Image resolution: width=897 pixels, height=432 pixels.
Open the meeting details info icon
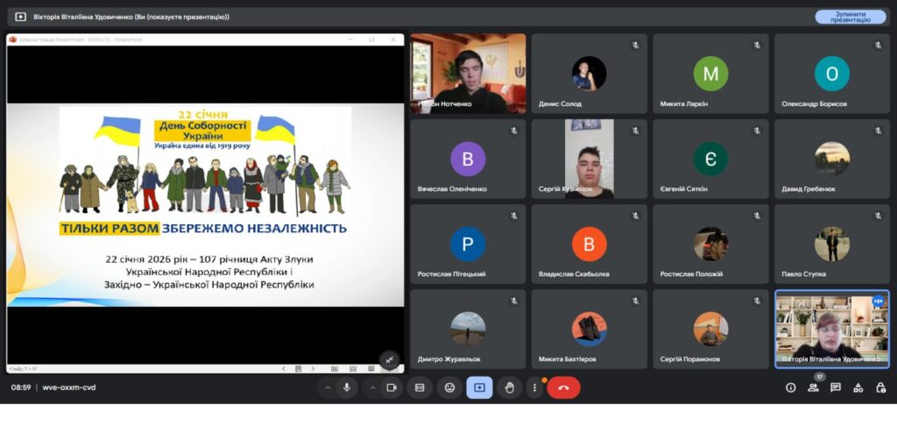[x=791, y=387]
